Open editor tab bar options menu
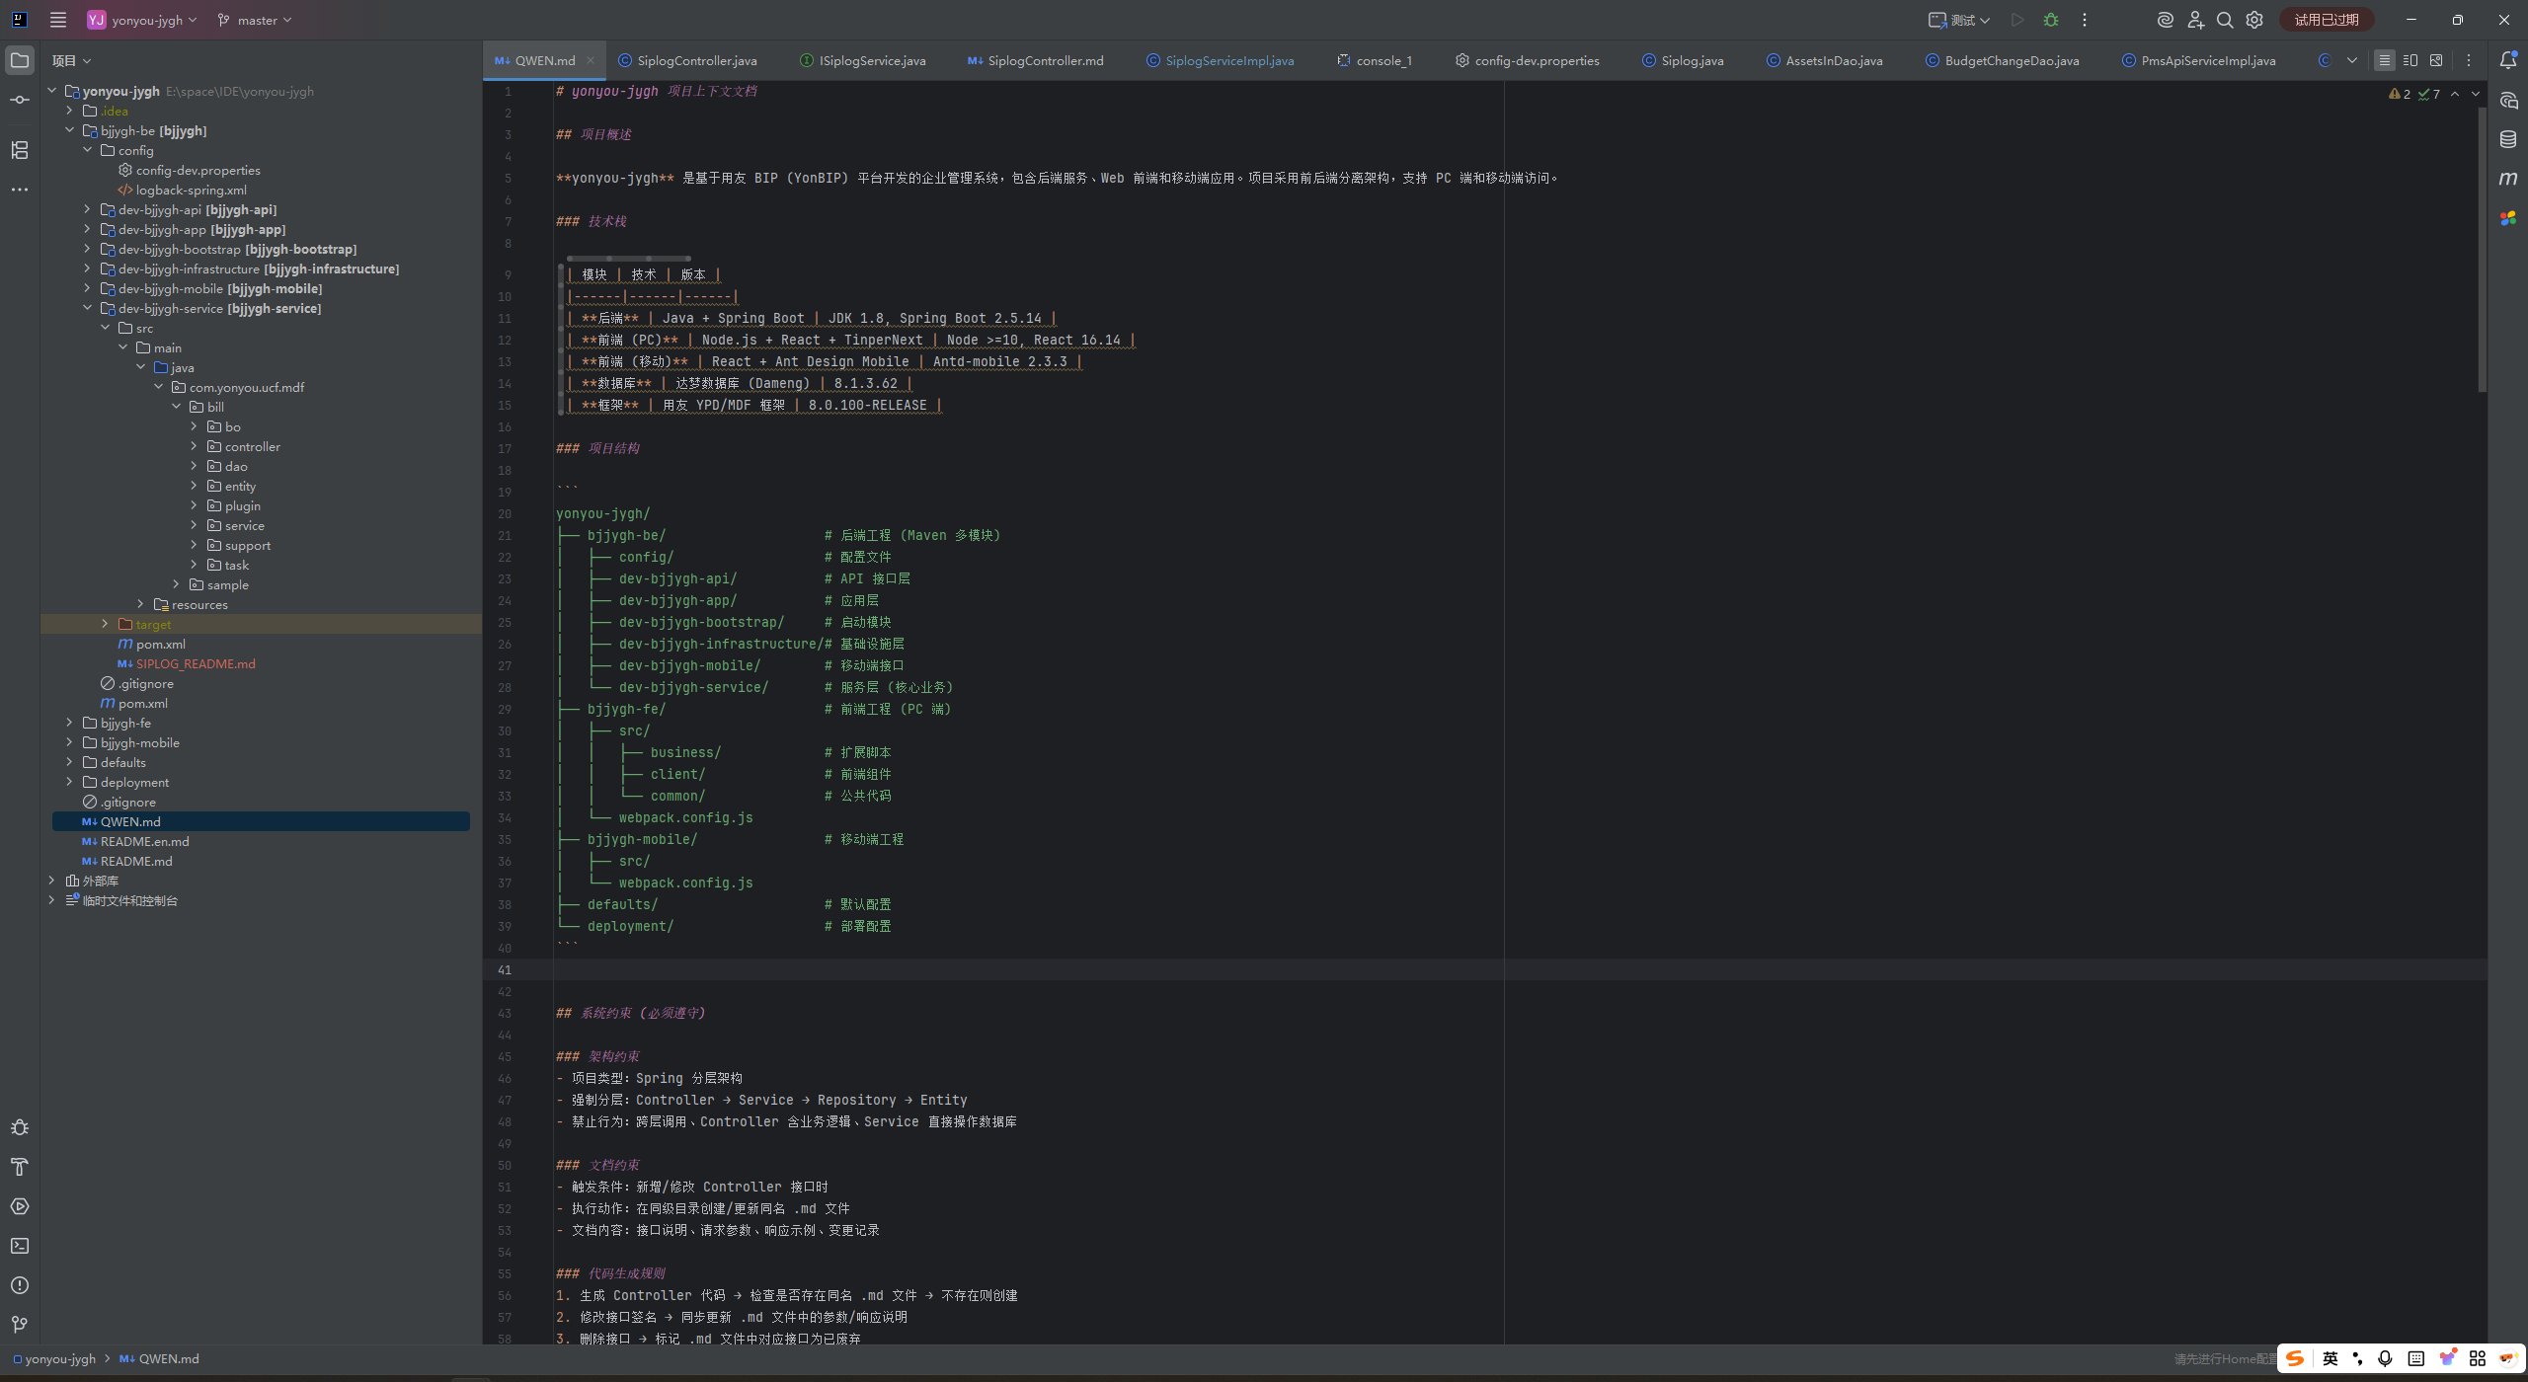This screenshot has width=2528, height=1382. [x=2469, y=60]
